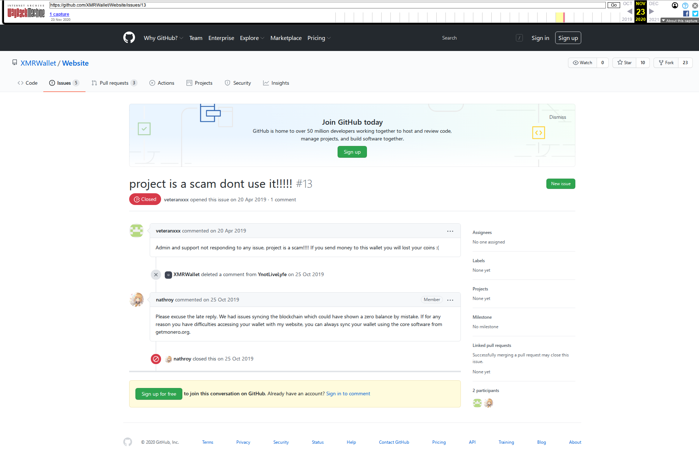The height and width of the screenshot is (465, 699).
Task: Open the three-dot menu on veteranxxx's comment
Action: pyautogui.click(x=450, y=231)
